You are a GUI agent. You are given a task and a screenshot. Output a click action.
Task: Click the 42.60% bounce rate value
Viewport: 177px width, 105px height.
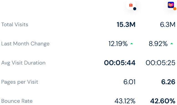coord(163,101)
